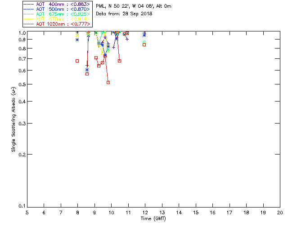Click the x-axis tick label 17

tap(229, 212)
